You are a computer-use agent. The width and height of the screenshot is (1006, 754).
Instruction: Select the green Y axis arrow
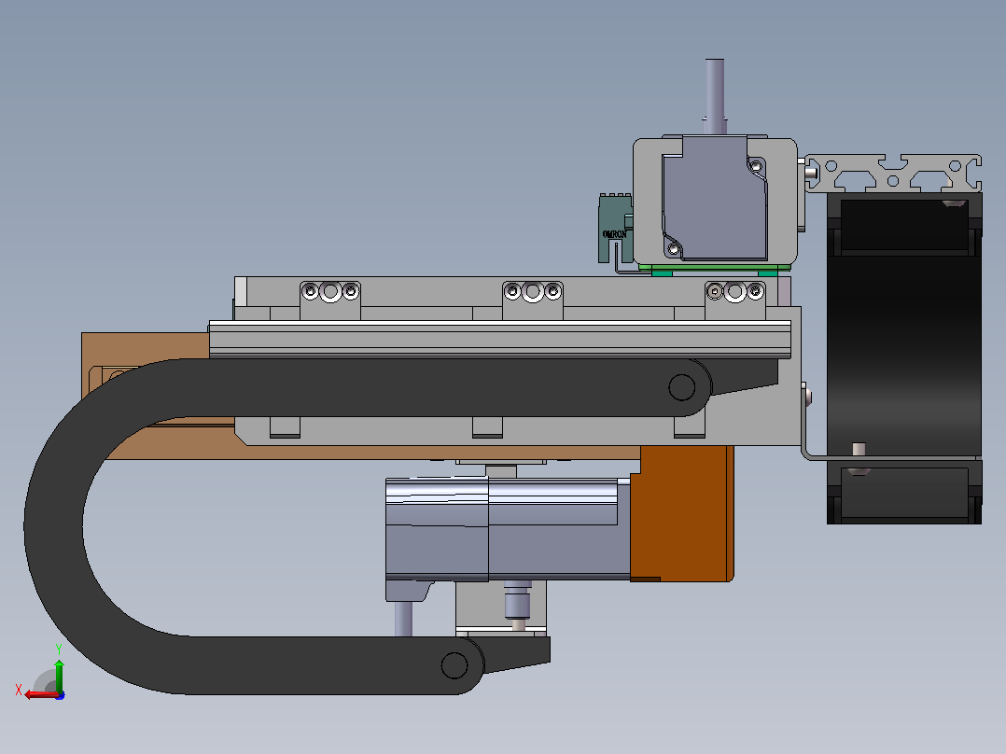[x=59, y=675]
